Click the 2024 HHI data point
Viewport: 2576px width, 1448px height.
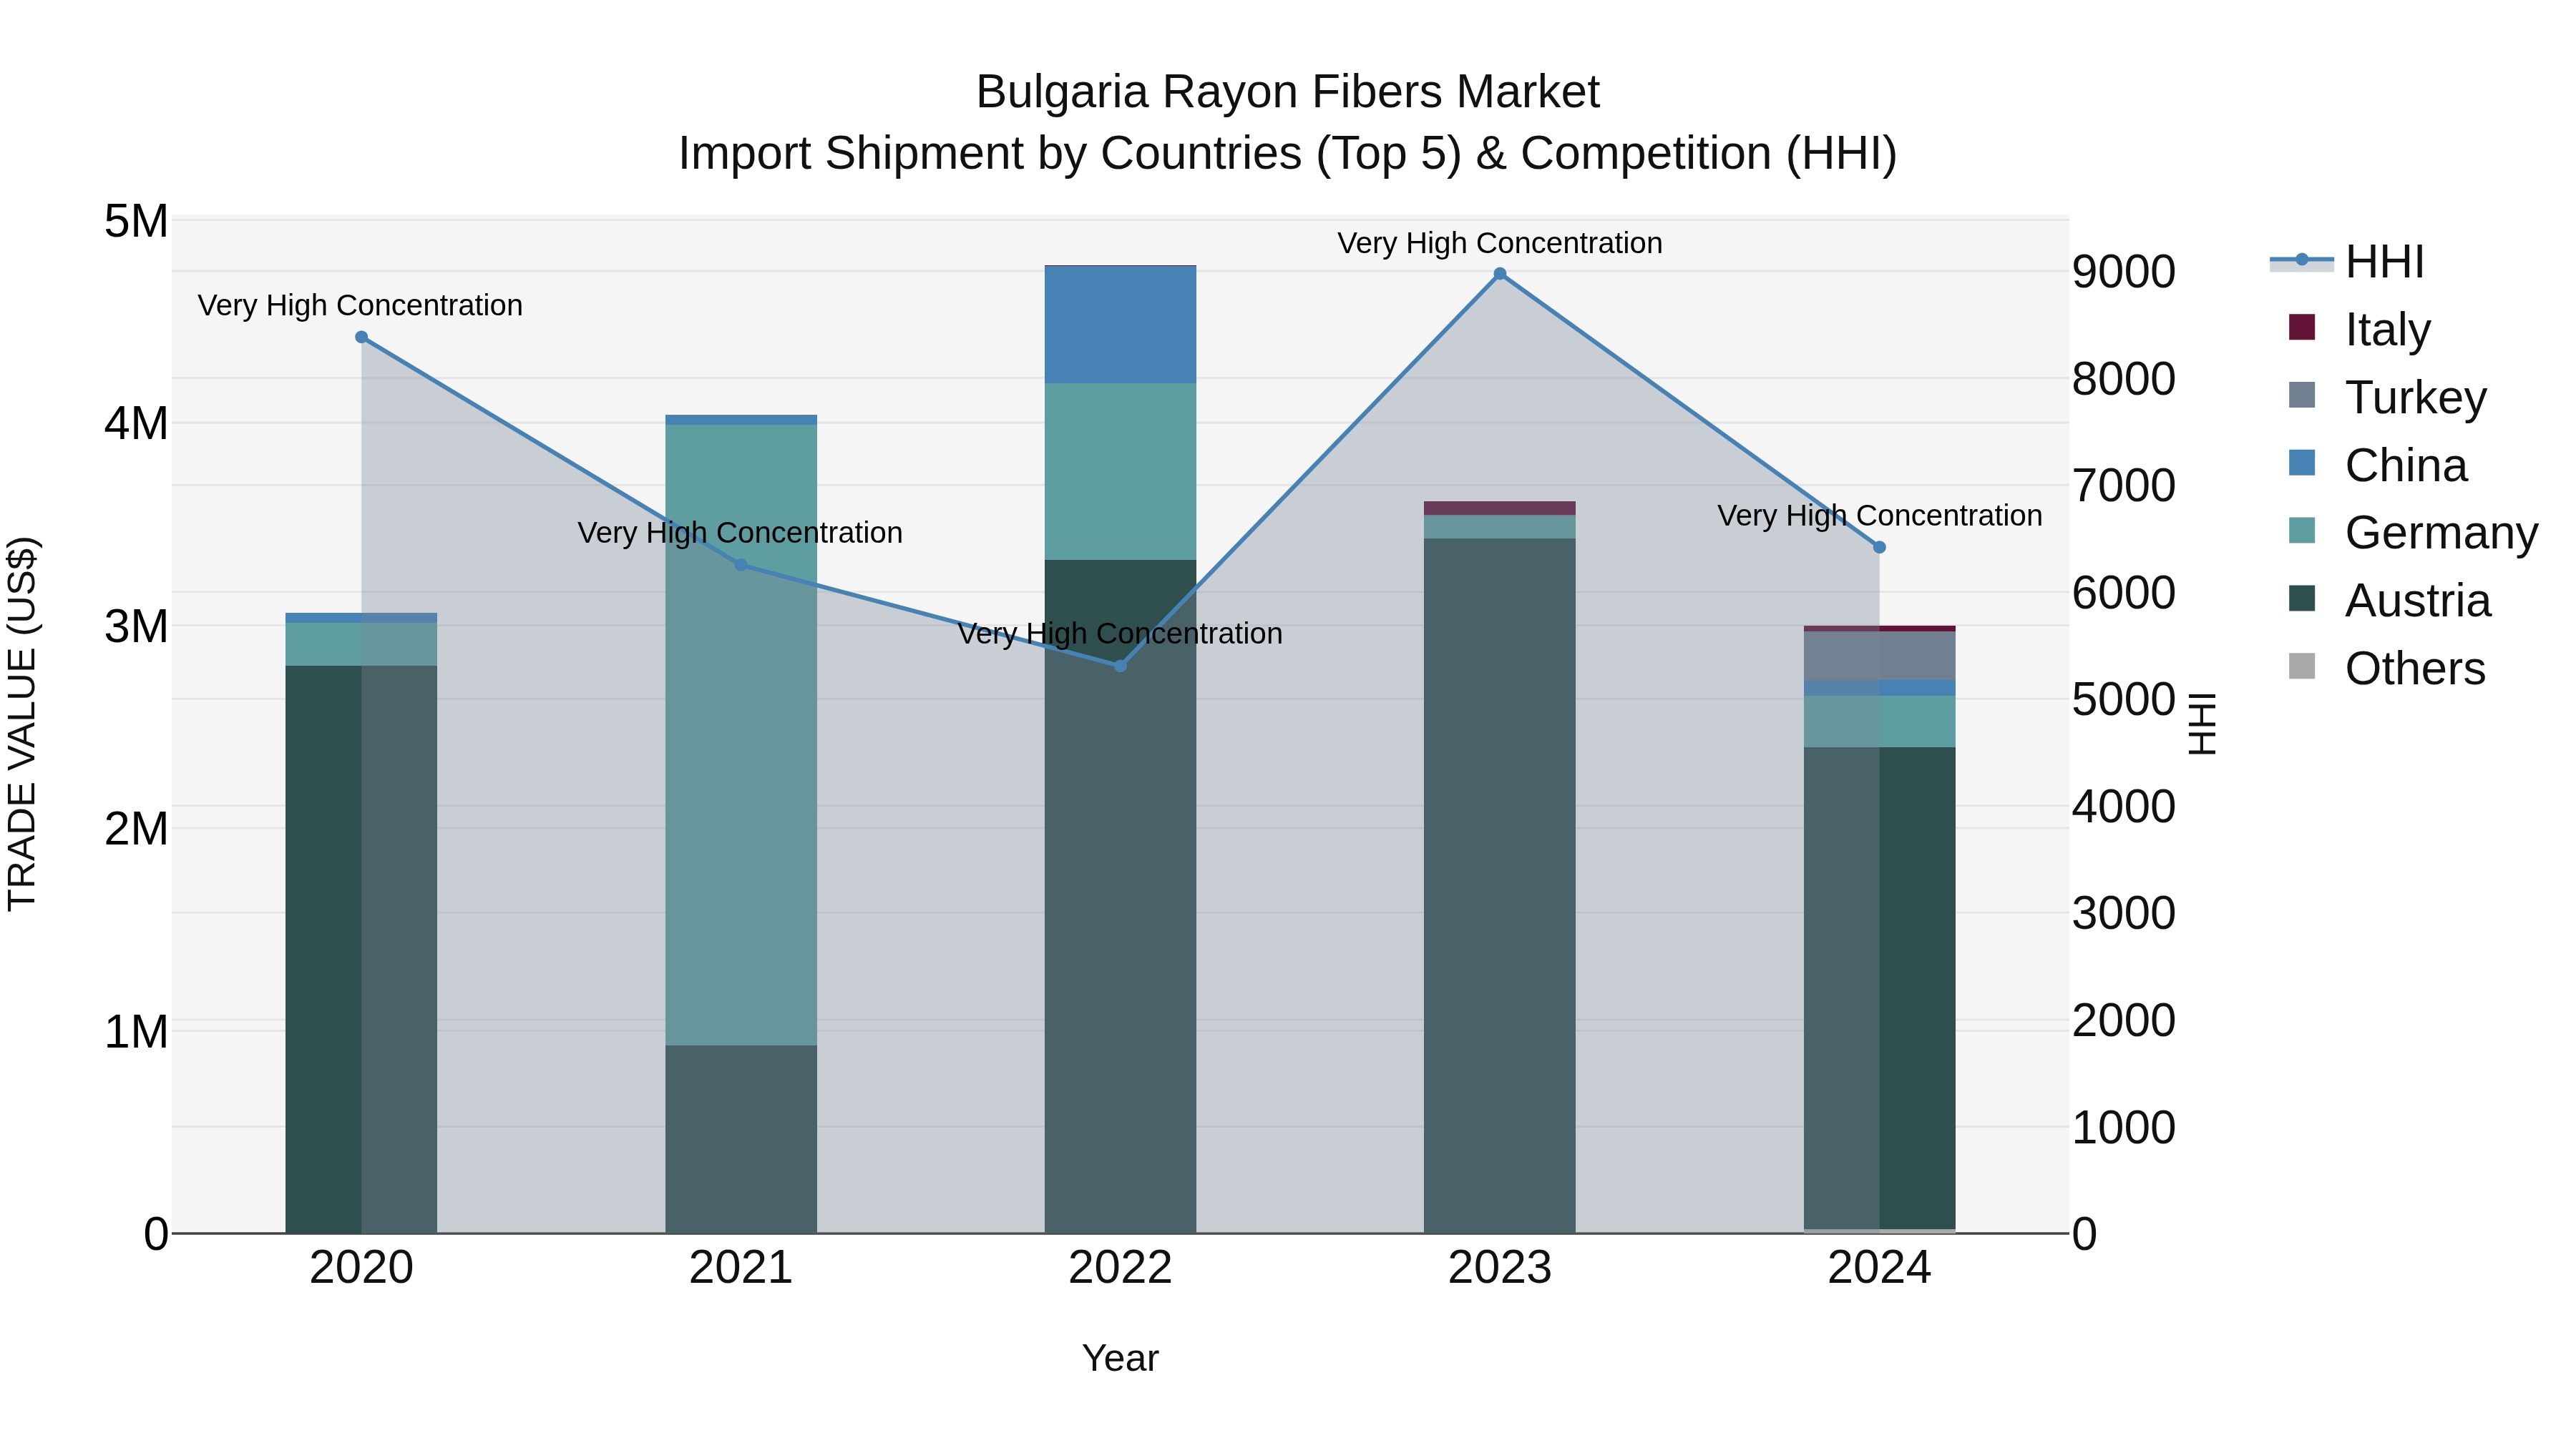coord(1879,548)
